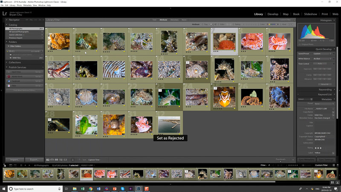Viewport: 341px width, 192px height.
Task: Open the Develop module
Action: [272, 14]
